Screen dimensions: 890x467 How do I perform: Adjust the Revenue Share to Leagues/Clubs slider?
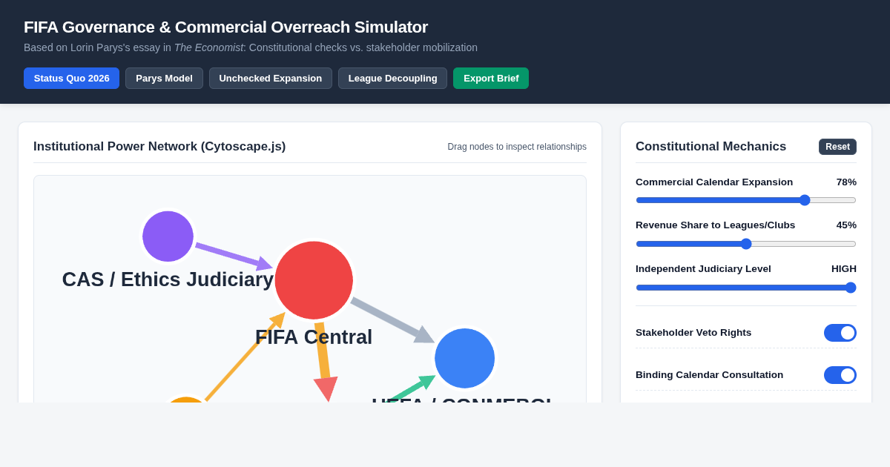[x=746, y=244]
